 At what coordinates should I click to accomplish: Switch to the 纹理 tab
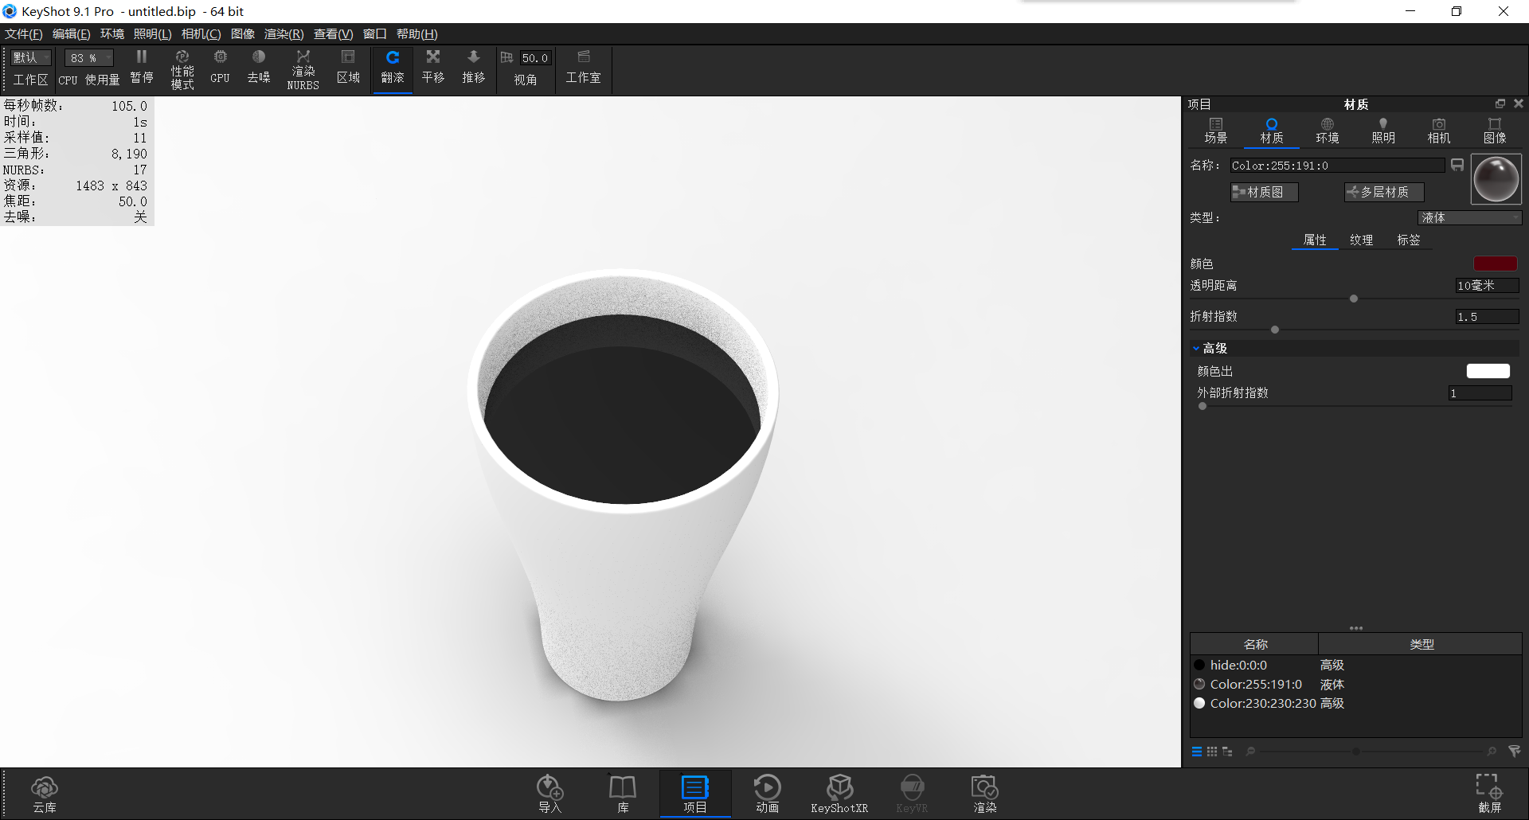1362,240
